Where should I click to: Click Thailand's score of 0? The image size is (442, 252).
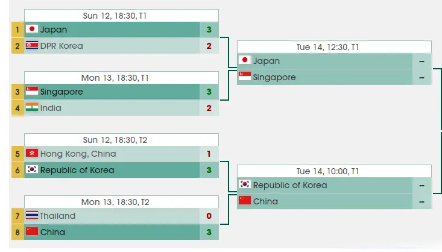tap(209, 216)
